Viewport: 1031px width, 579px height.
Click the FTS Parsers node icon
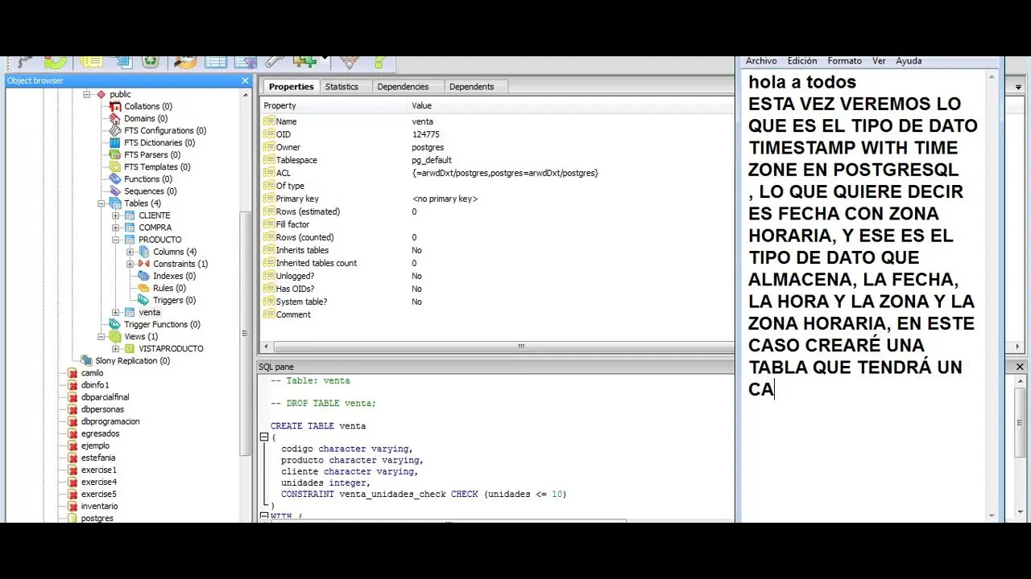(115, 154)
